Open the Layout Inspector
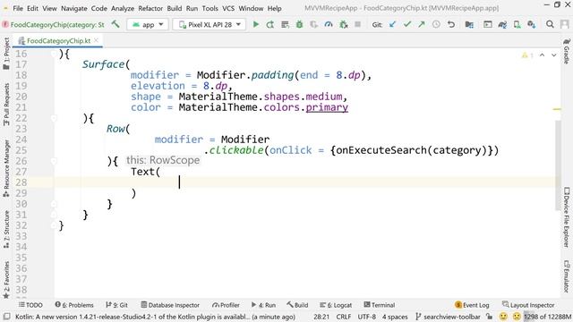The width and height of the screenshot is (573, 322). 528,305
